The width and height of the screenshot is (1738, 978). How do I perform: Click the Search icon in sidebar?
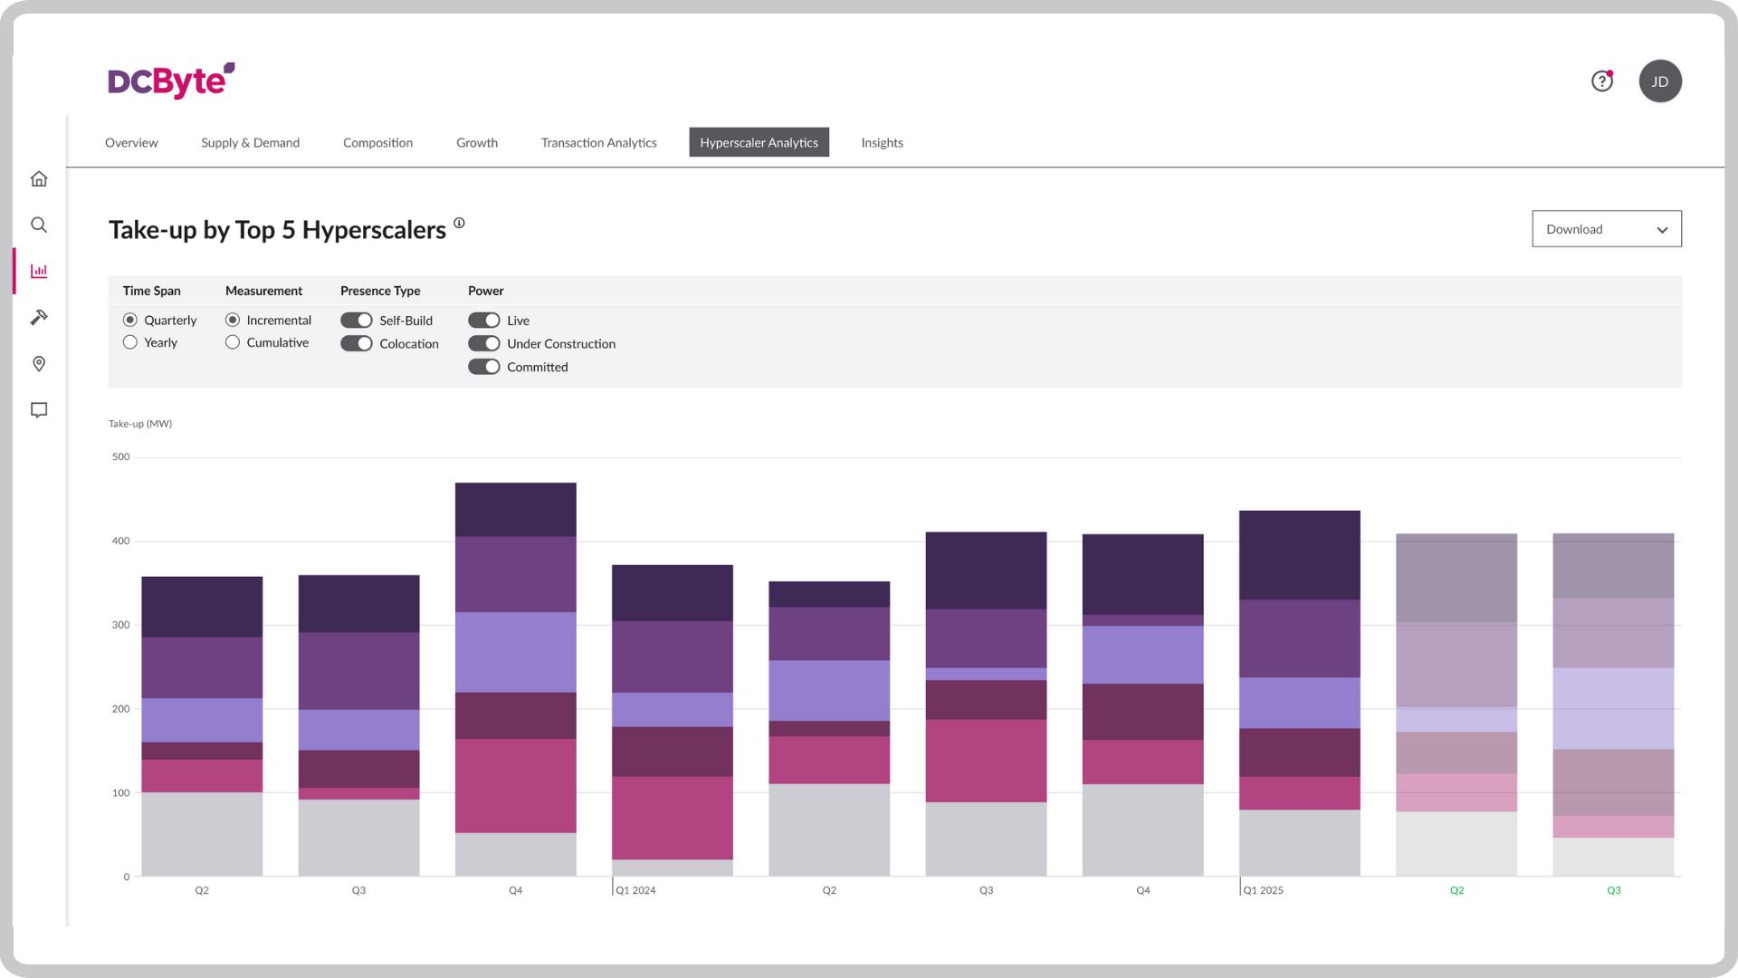[x=39, y=225]
